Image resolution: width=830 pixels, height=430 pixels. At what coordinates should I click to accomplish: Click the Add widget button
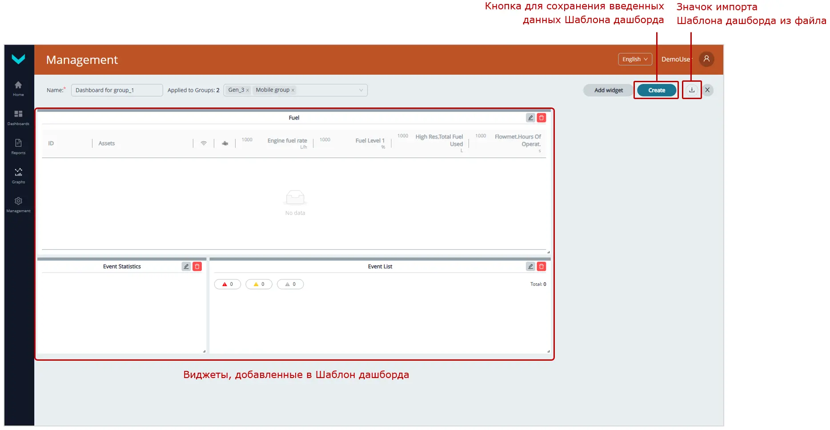pyautogui.click(x=608, y=90)
